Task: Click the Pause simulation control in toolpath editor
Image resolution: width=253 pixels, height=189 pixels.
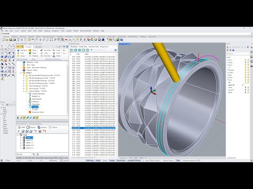Action: [x=80, y=50]
